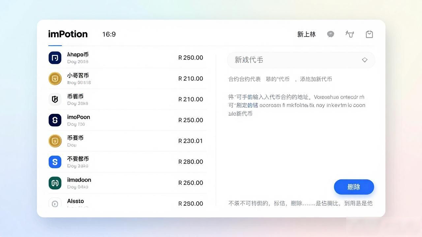Click the green ilmadoon token icon
Viewport: 422px width, 237px height.
click(x=55, y=183)
